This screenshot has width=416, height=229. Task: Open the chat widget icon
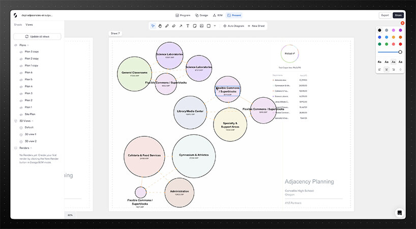pos(400,213)
